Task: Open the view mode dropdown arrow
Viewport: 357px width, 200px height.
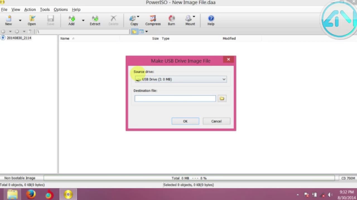Action: click(x=146, y=32)
